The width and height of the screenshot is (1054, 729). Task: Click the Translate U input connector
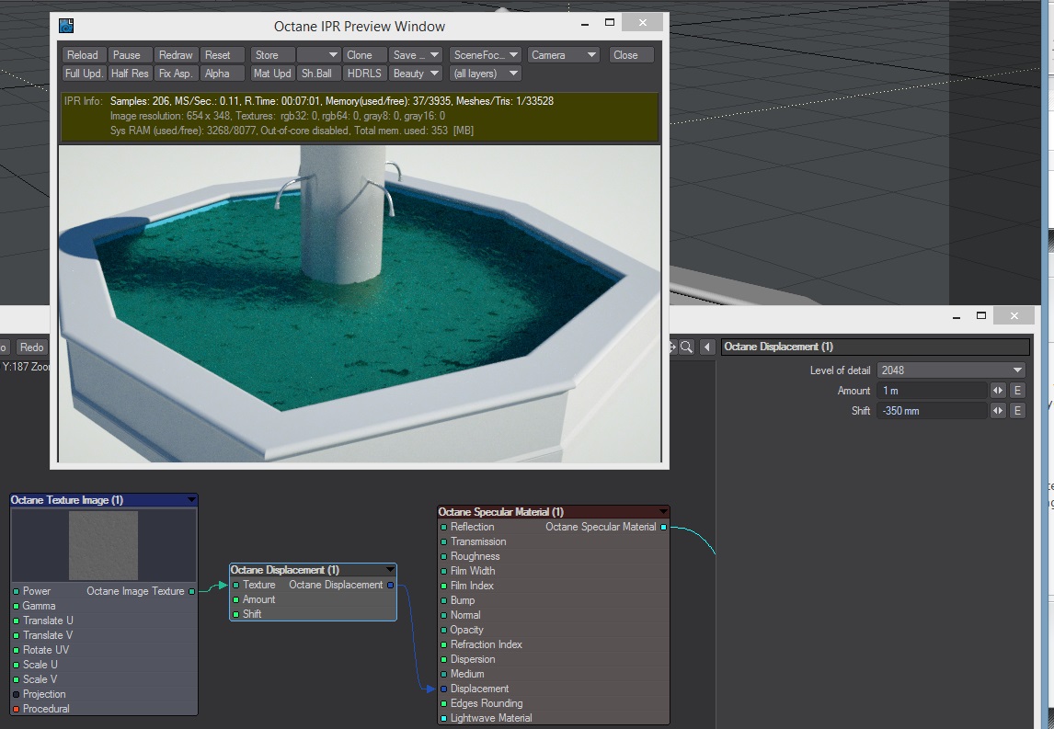pyautogui.click(x=17, y=621)
